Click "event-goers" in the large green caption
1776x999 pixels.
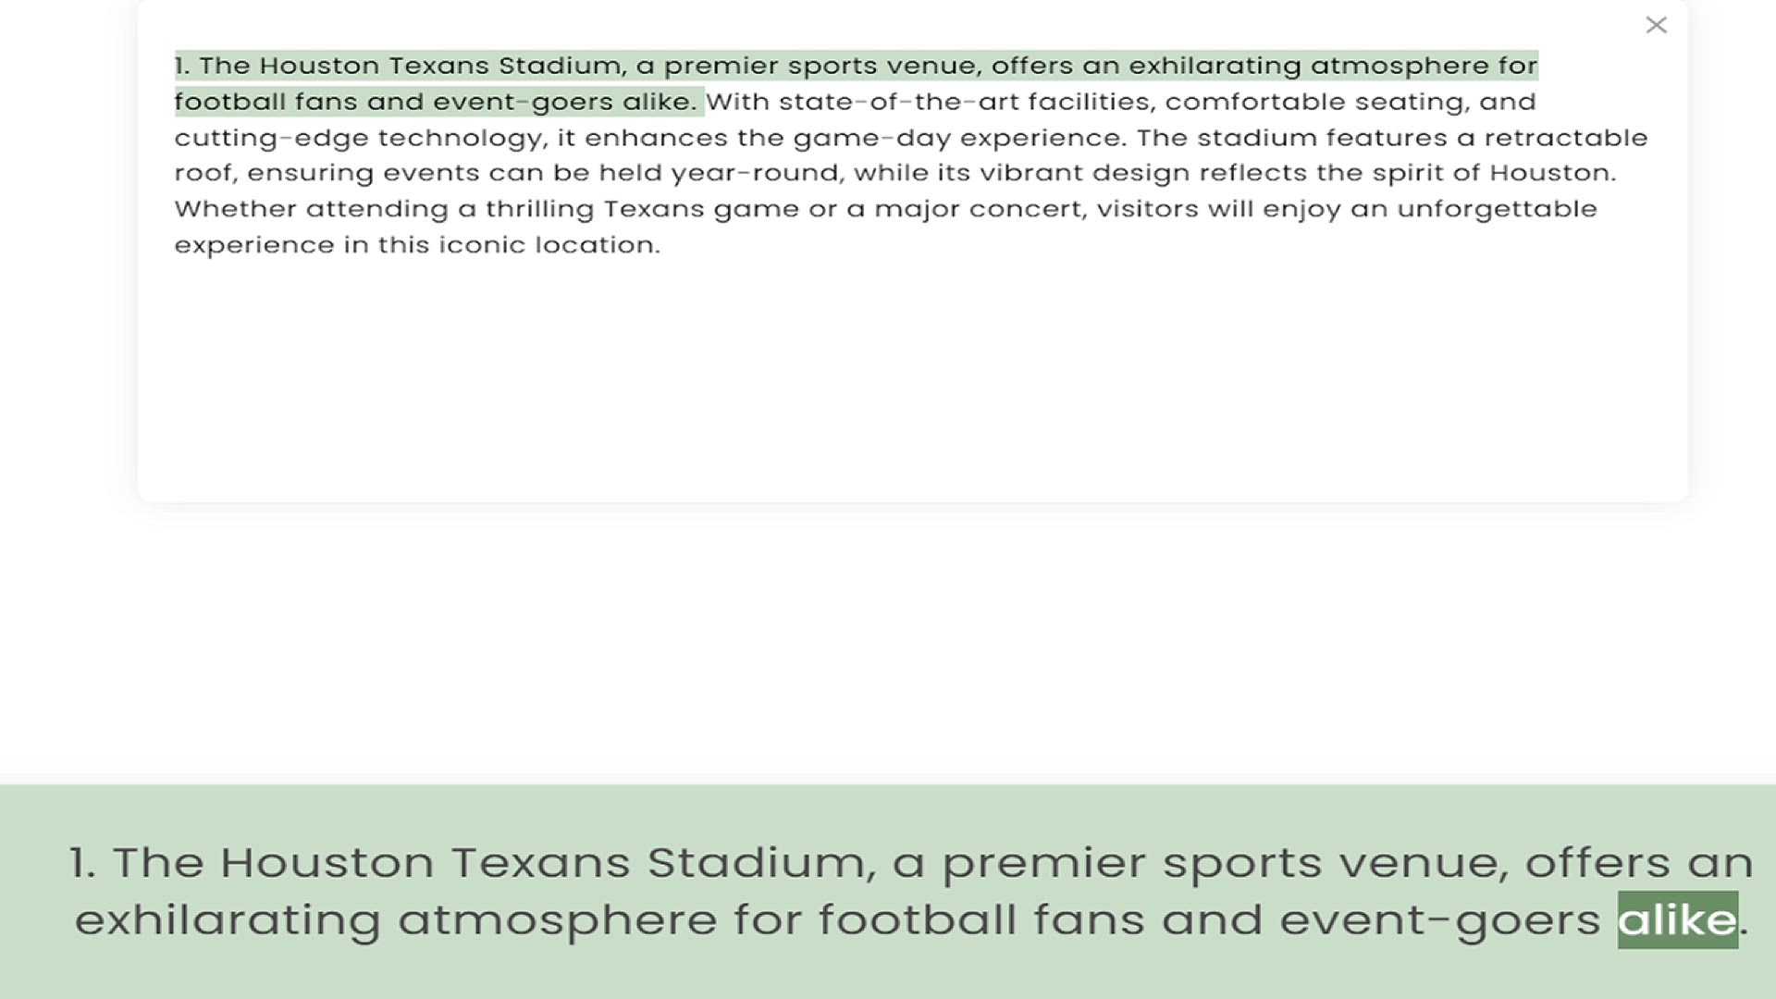(1439, 920)
